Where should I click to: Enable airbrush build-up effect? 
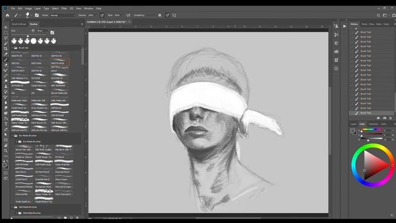pos(128,15)
